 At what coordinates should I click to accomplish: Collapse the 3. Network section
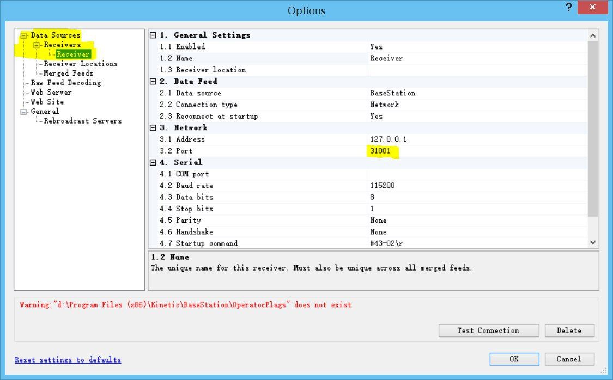pyautogui.click(x=153, y=128)
